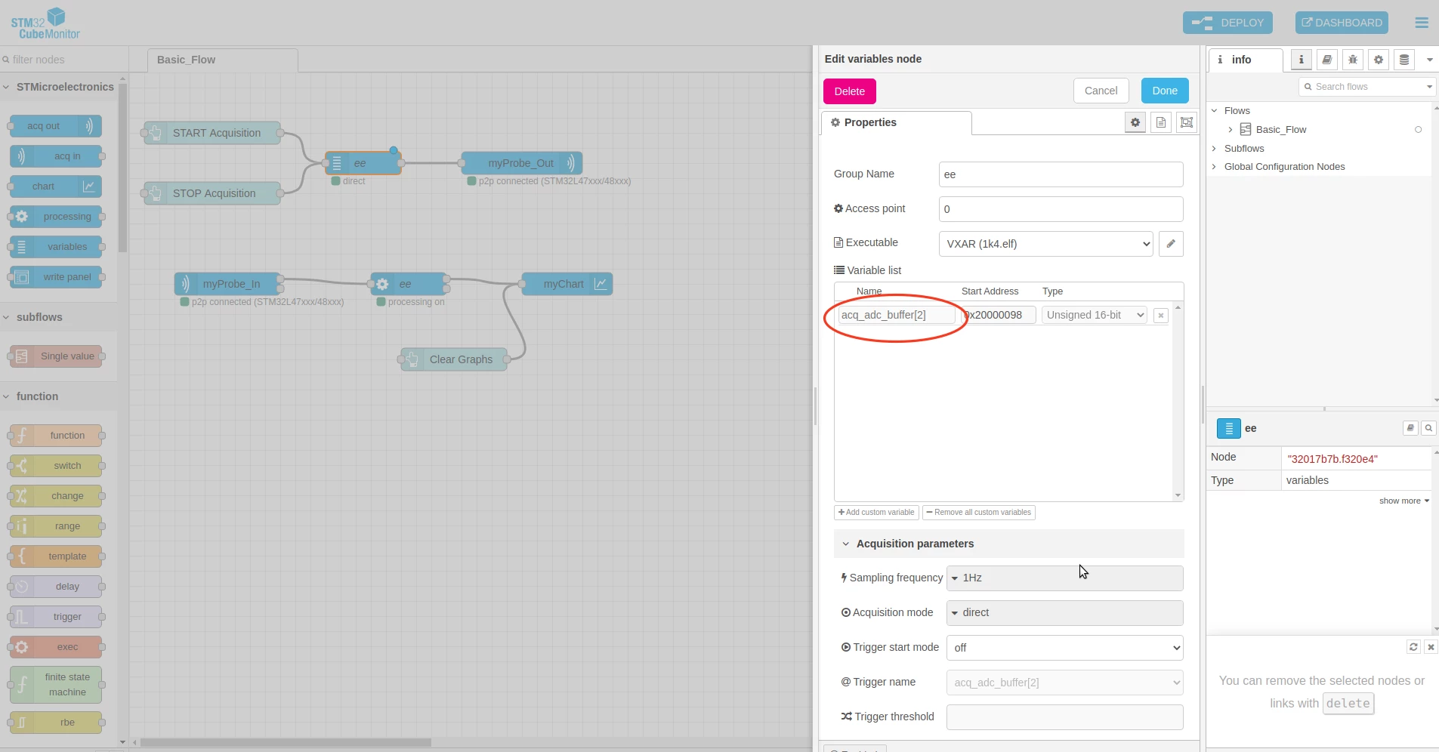Refresh the tips panel

click(1413, 647)
